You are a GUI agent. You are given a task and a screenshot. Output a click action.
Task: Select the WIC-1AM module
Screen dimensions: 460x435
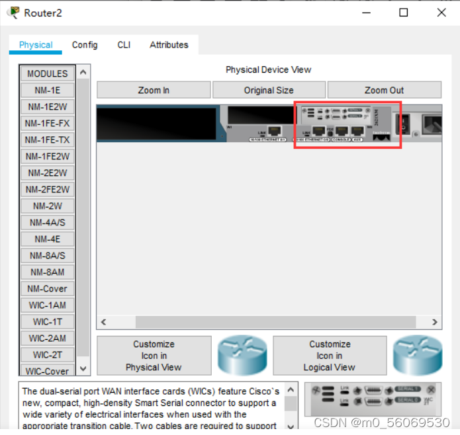(48, 305)
